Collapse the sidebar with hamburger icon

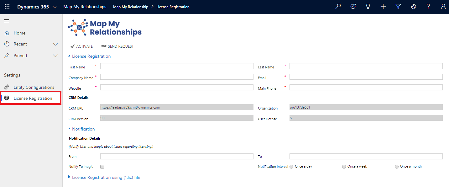tap(7, 21)
